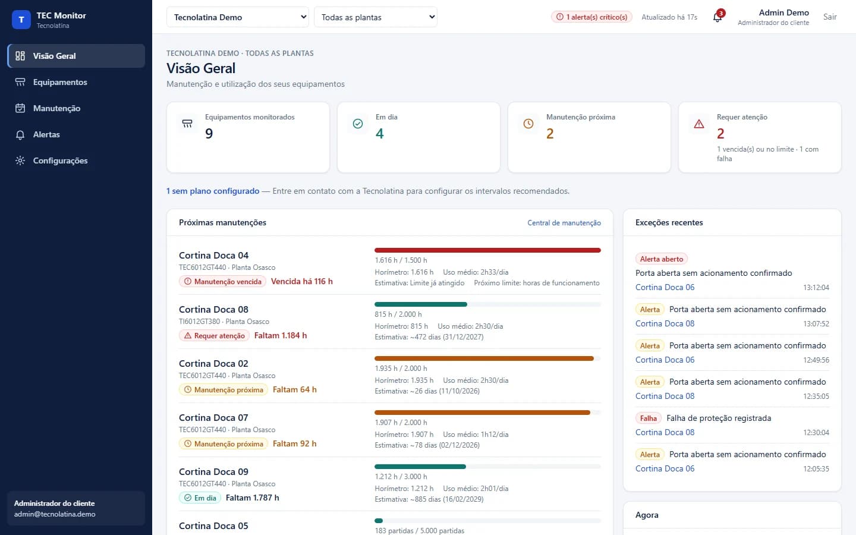Click the admin@tecnolatina.demo account box

coord(76,508)
